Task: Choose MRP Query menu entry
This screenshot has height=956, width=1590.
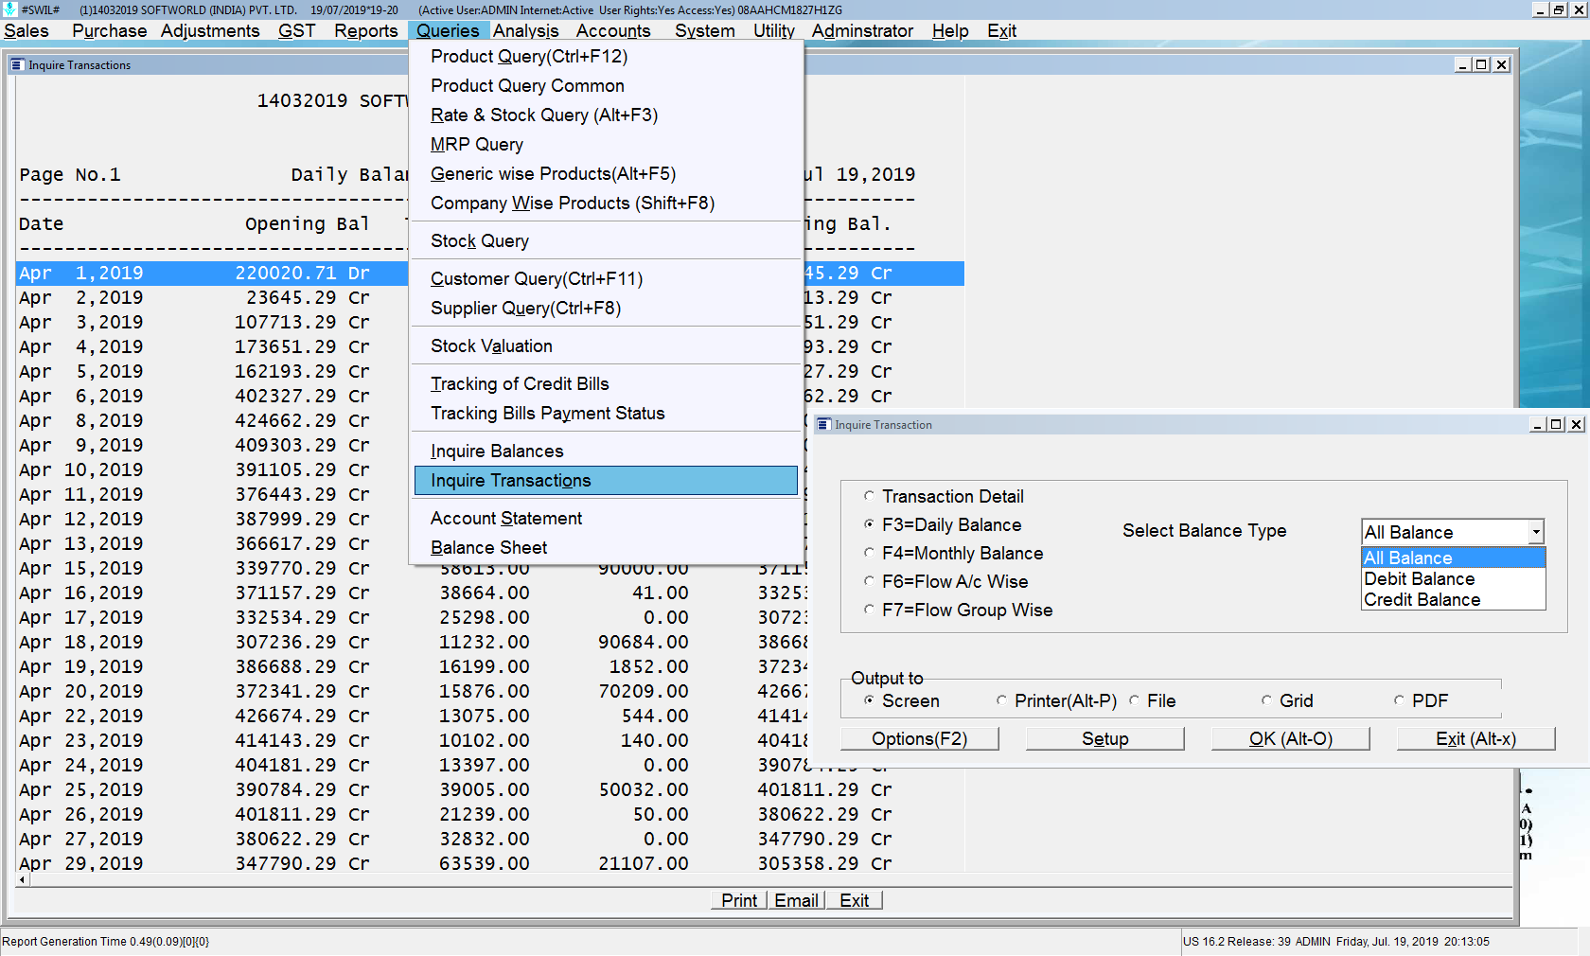Action: [x=606, y=145]
